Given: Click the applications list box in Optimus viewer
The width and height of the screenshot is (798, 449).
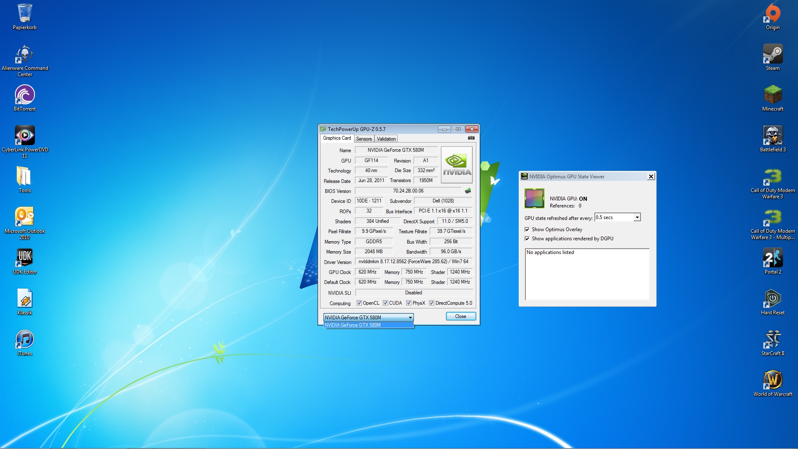Looking at the screenshot, I should pyautogui.click(x=587, y=274).
